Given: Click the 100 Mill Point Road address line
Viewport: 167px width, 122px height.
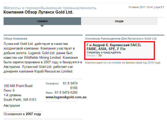Looking at the screenshot, I should [18, 86].
